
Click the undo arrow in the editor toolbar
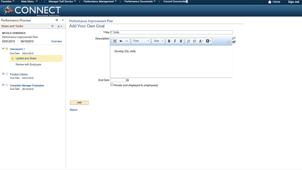pyautogui.click(x=121, y=41)
